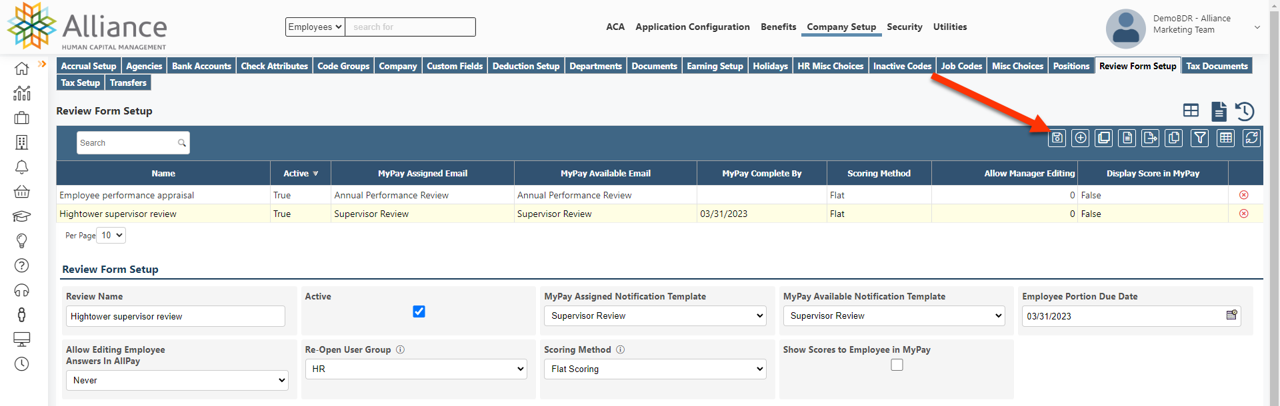This screenshot has height=406, width=1280.
Task: Switch to the Accrual Setup tab
Action: click(89, 66)
